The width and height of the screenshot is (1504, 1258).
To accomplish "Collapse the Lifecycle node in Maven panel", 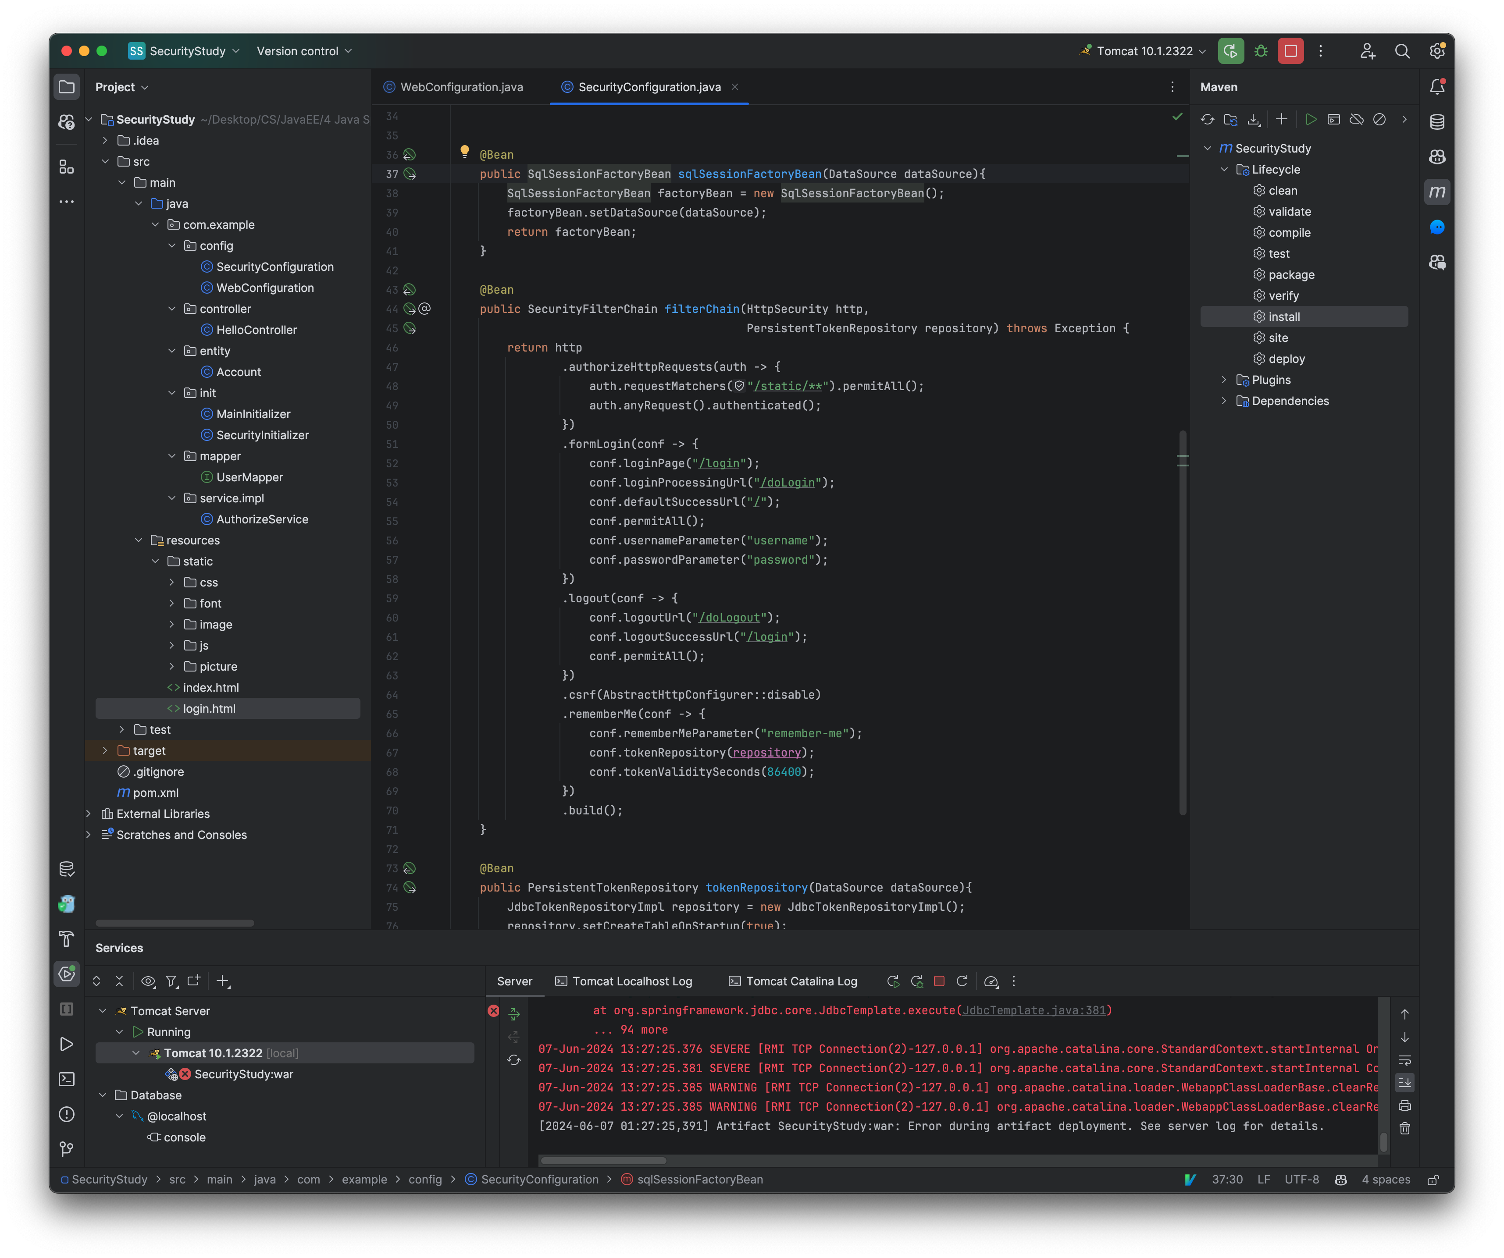I will click(x=1224, y=170).
